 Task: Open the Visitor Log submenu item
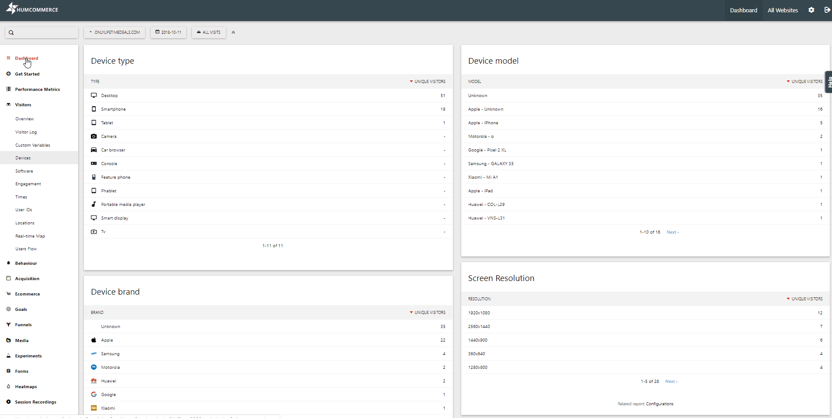pos(26,132)
